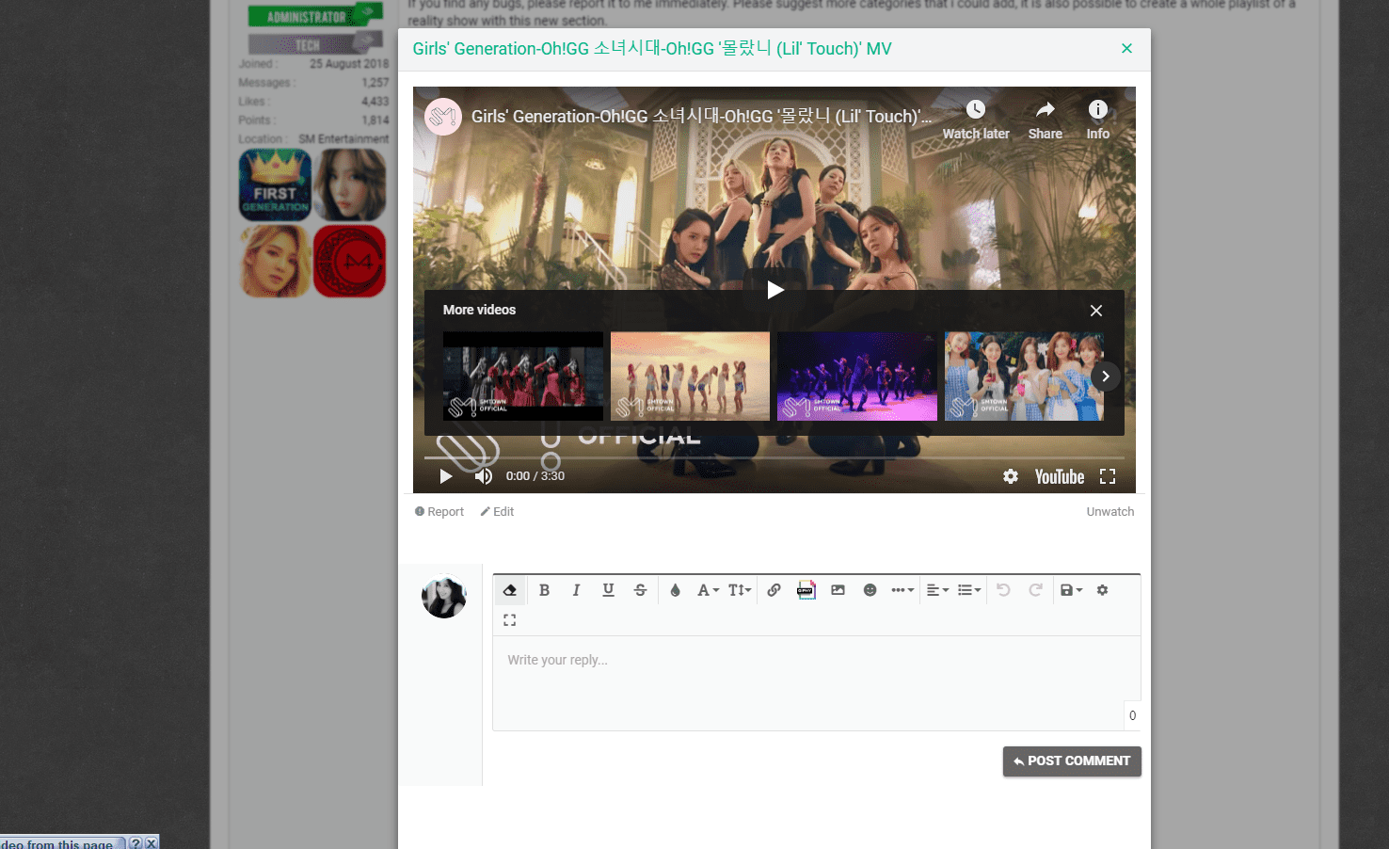
Task: Close the video modal dialog
Action: click(1126, 49)
